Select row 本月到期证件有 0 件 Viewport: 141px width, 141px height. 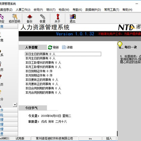(39, 76)
